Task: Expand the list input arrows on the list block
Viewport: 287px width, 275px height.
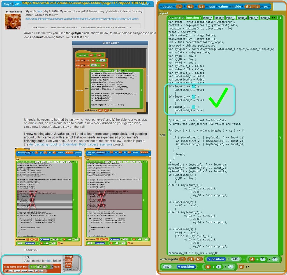Action: 45,271
